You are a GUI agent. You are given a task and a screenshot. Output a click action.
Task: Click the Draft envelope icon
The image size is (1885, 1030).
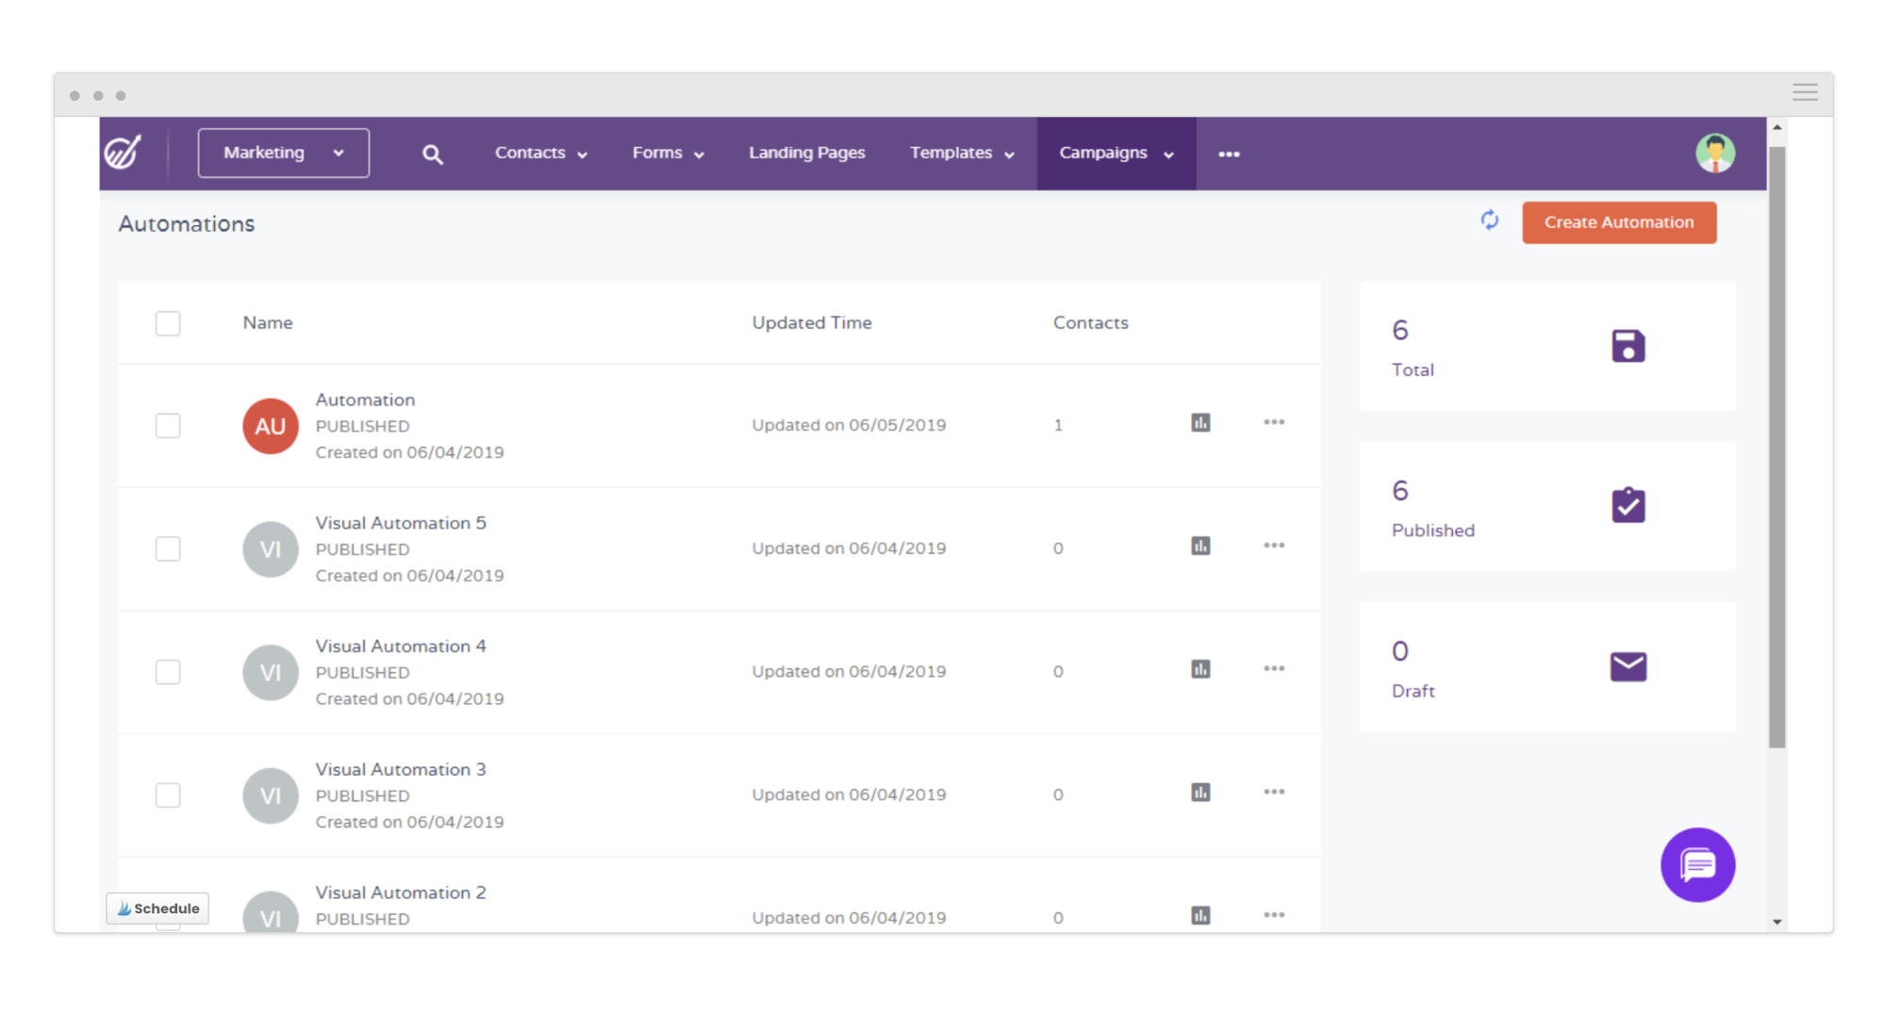coord(1629,666)
